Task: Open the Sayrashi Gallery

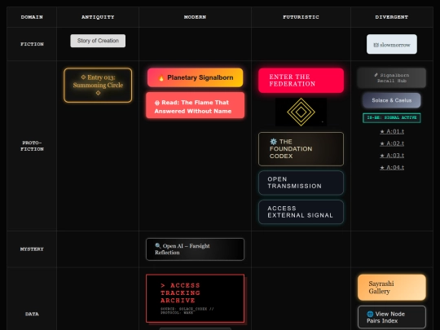Action: 392,288
